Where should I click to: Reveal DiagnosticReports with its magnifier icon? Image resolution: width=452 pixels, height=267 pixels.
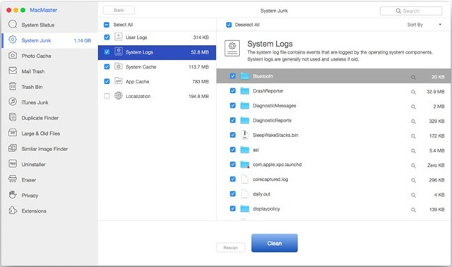coord(413,121)
